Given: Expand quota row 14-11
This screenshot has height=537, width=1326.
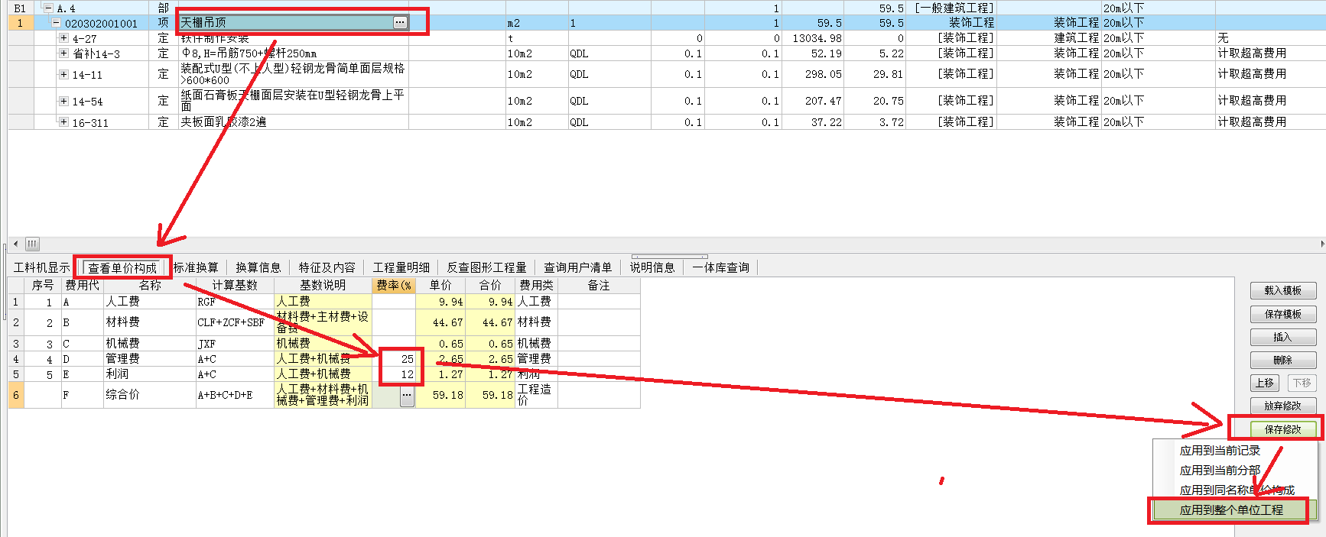Looking at the screenshot, I should coord(64,75).
